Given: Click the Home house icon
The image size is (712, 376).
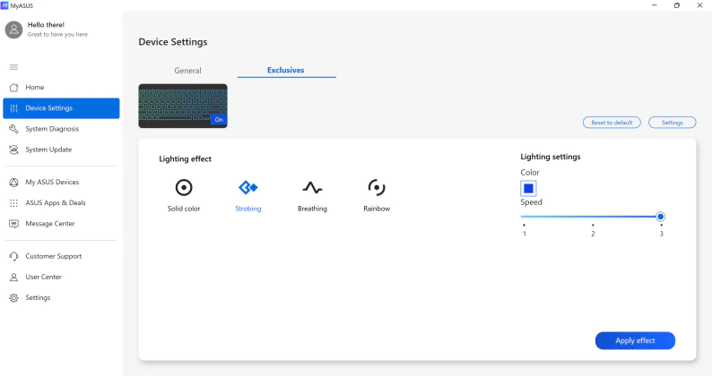Looking at the screenshot, I should 14,87.
